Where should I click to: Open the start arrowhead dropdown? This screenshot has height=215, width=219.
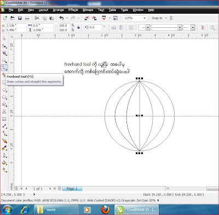(148, 28)
